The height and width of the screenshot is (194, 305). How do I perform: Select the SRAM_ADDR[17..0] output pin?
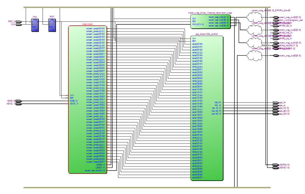[276, 46]
